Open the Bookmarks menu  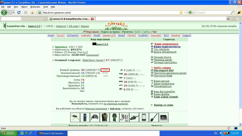click(35, 7)
